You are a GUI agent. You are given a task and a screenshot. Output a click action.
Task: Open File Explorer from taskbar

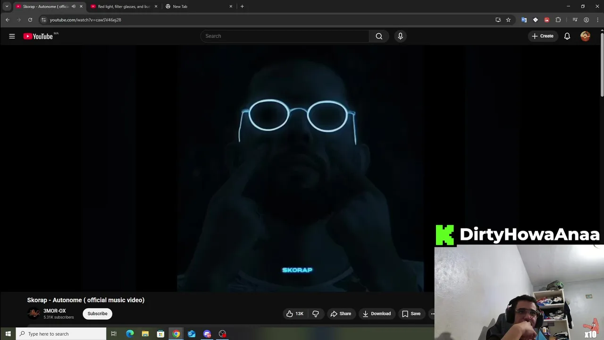[x=145, y=334]
